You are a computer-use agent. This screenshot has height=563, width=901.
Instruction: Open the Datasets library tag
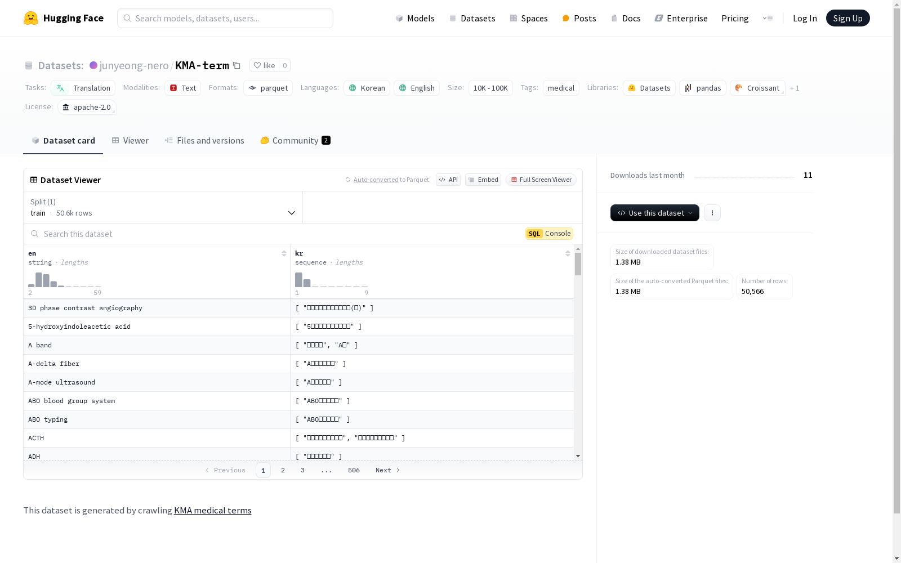pyautogui.click(x=649, y=88)
